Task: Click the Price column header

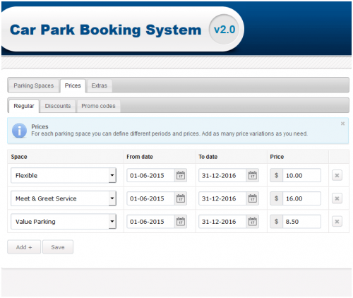Action: coord(277,157)
